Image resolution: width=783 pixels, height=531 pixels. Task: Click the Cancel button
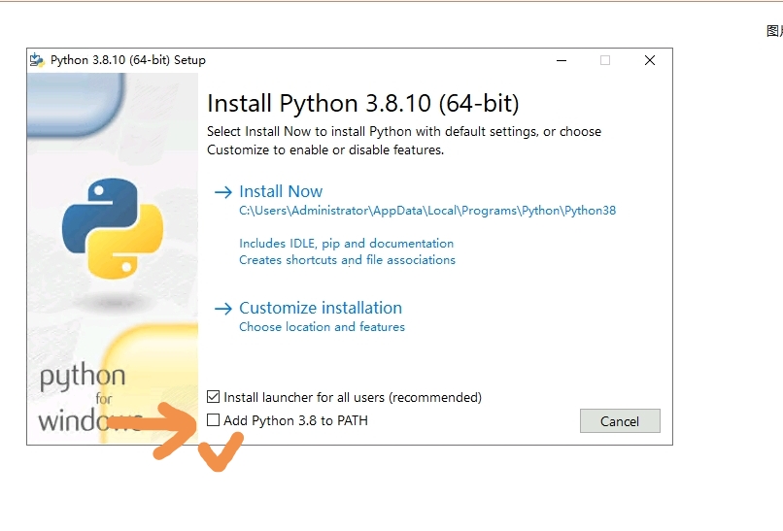pos(620,421)
